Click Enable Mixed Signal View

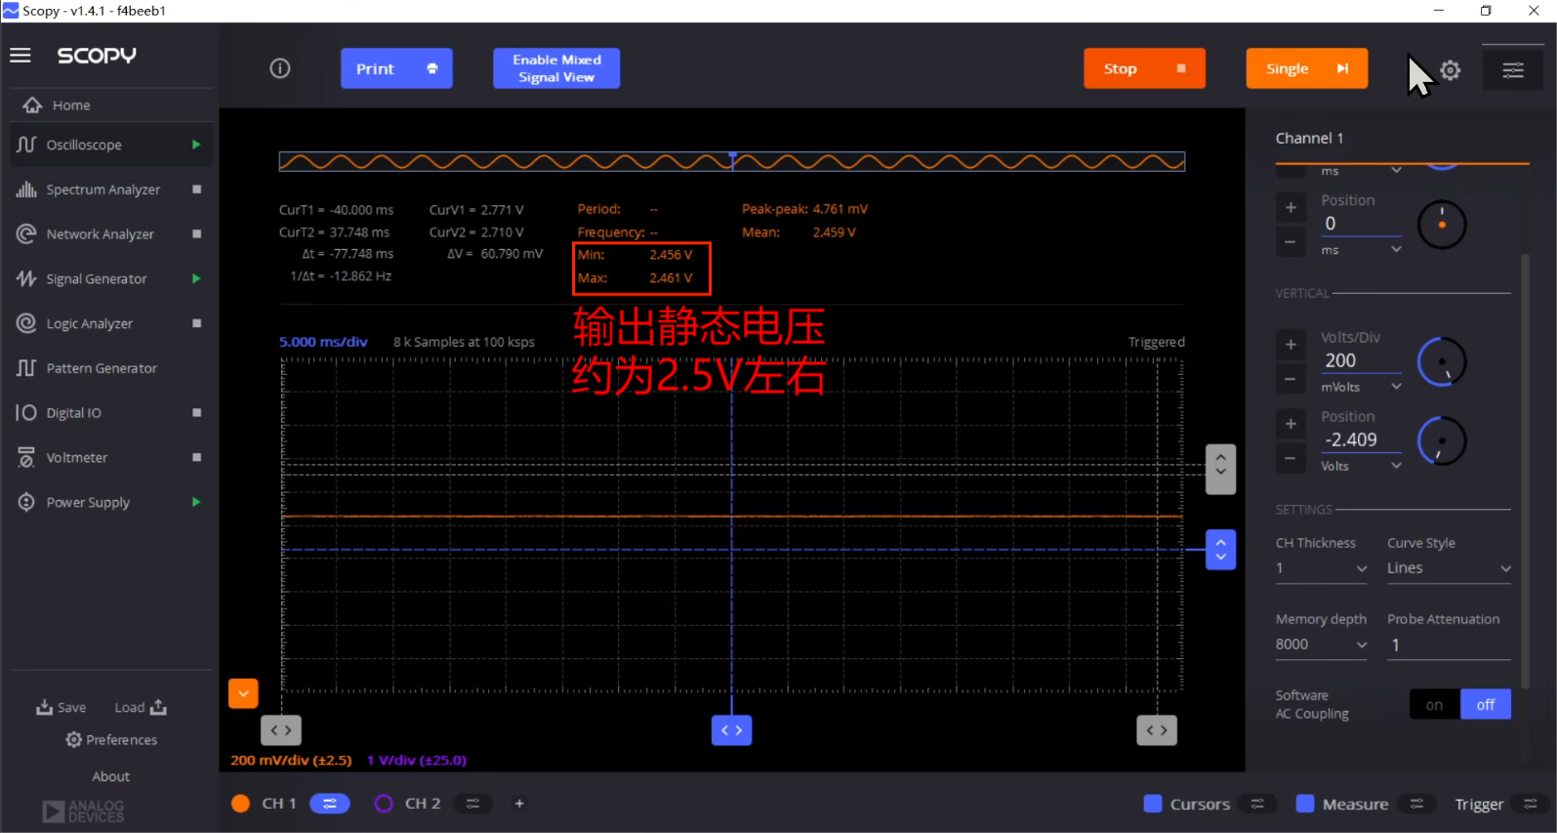556,68
